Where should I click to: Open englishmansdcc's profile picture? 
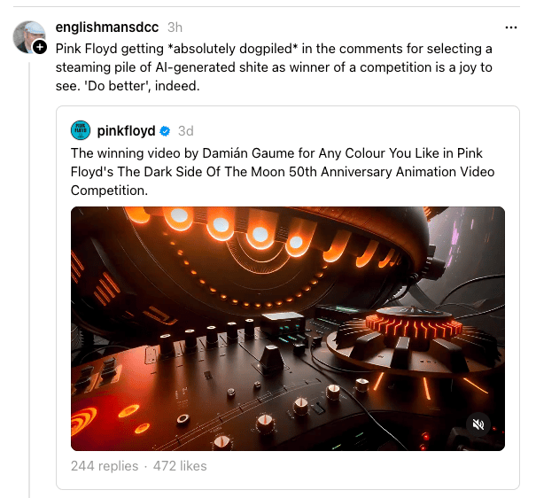28,36
